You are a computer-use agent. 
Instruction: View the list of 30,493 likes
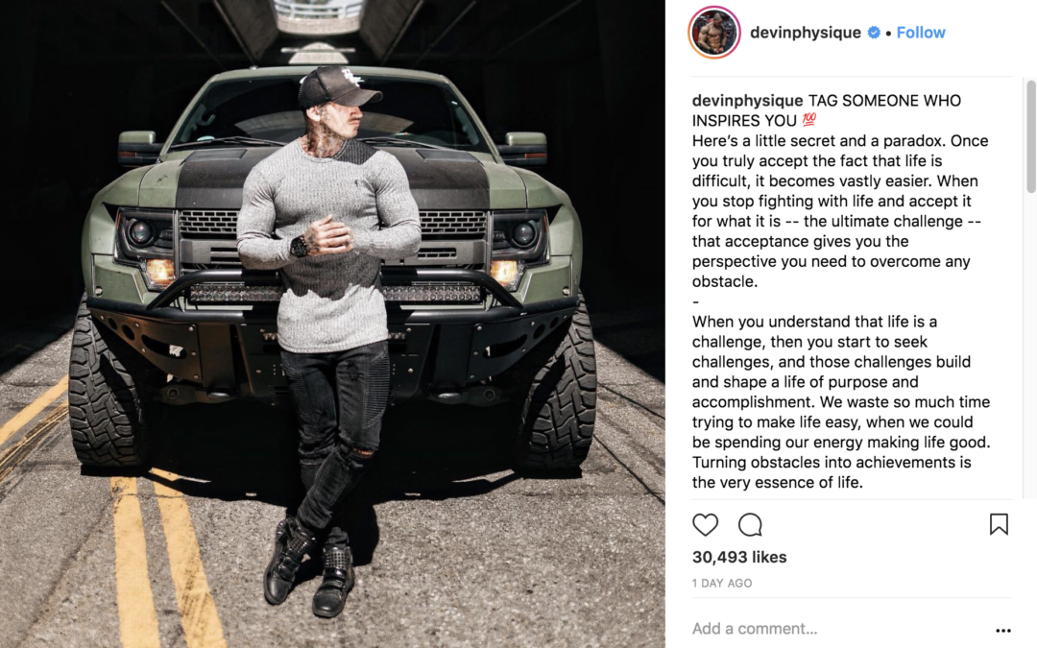click(739, 557)
